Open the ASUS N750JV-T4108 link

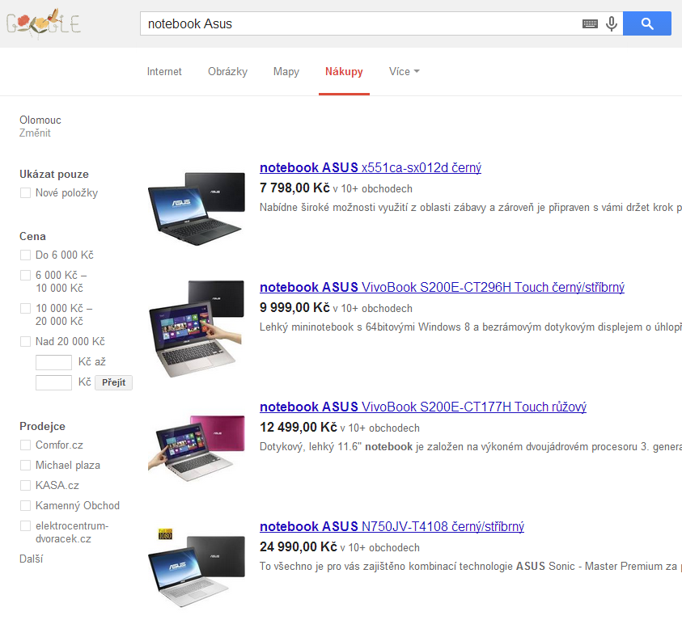pyautogui.click(x=392, y=526)
